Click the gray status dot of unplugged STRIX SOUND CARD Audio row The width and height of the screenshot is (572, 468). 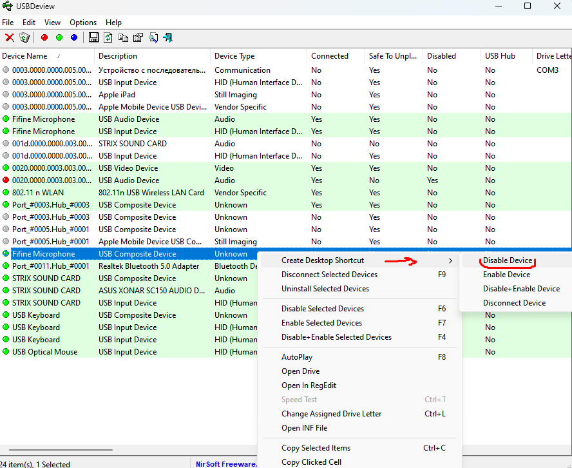coord(6,143)
